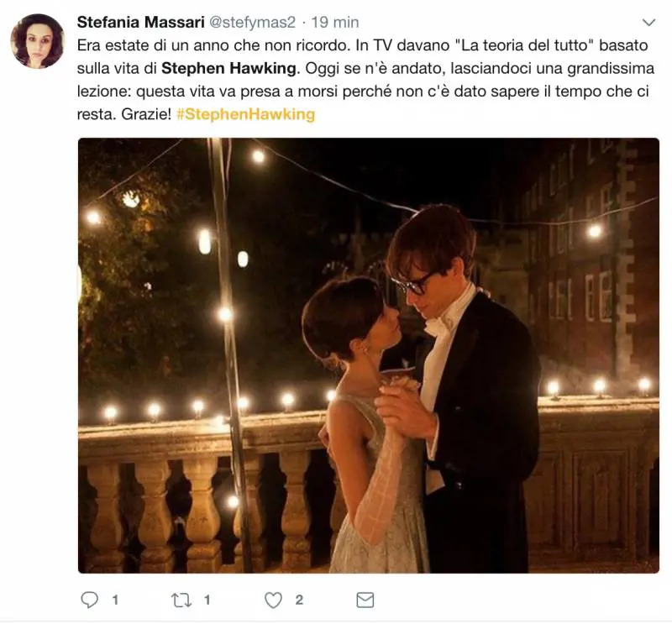Enlarge the attached dancing couple photo
This screenshot has width=672, height=624.
click(369, 355)
